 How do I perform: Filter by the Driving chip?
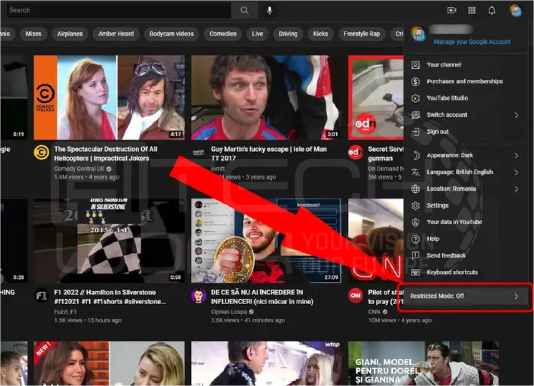(x=288, y=34)
